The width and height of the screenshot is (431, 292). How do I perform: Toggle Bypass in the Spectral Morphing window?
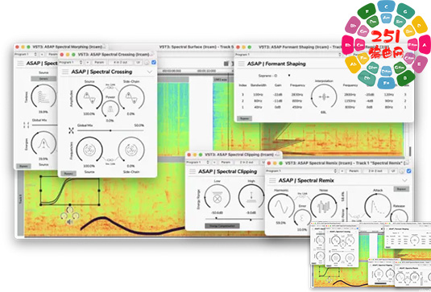tap(23, 166)
